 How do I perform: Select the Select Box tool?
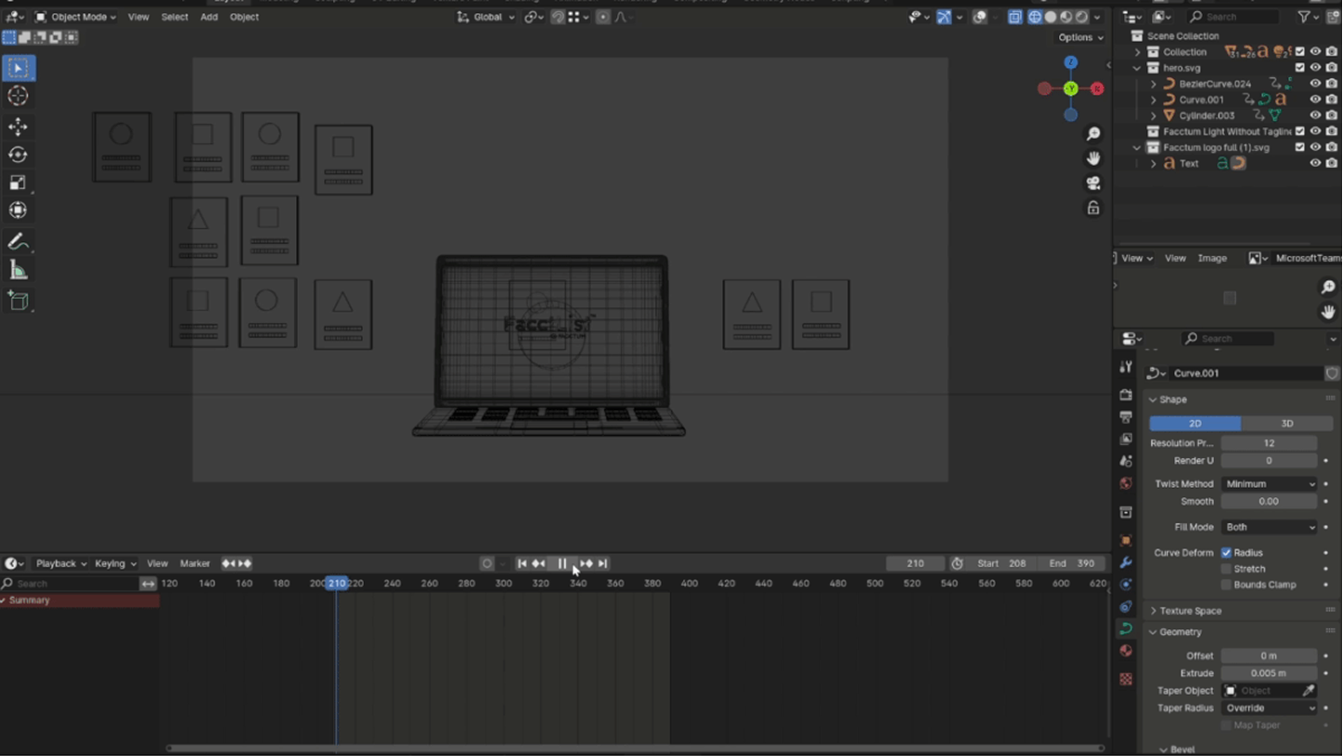18,68
